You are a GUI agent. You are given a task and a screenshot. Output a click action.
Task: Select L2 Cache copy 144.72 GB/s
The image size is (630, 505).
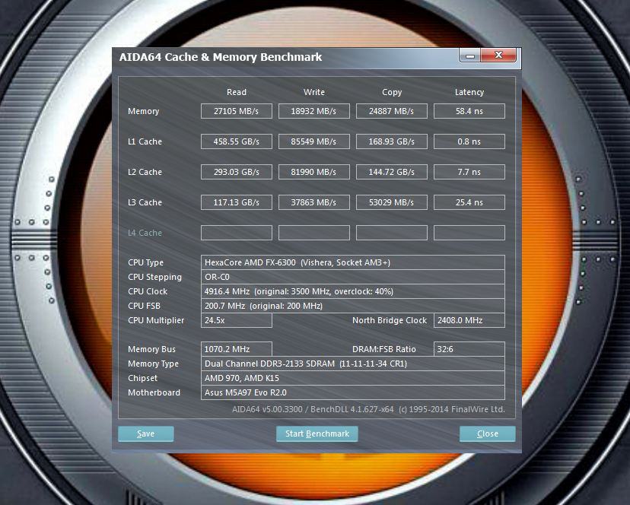click(391, 172)
